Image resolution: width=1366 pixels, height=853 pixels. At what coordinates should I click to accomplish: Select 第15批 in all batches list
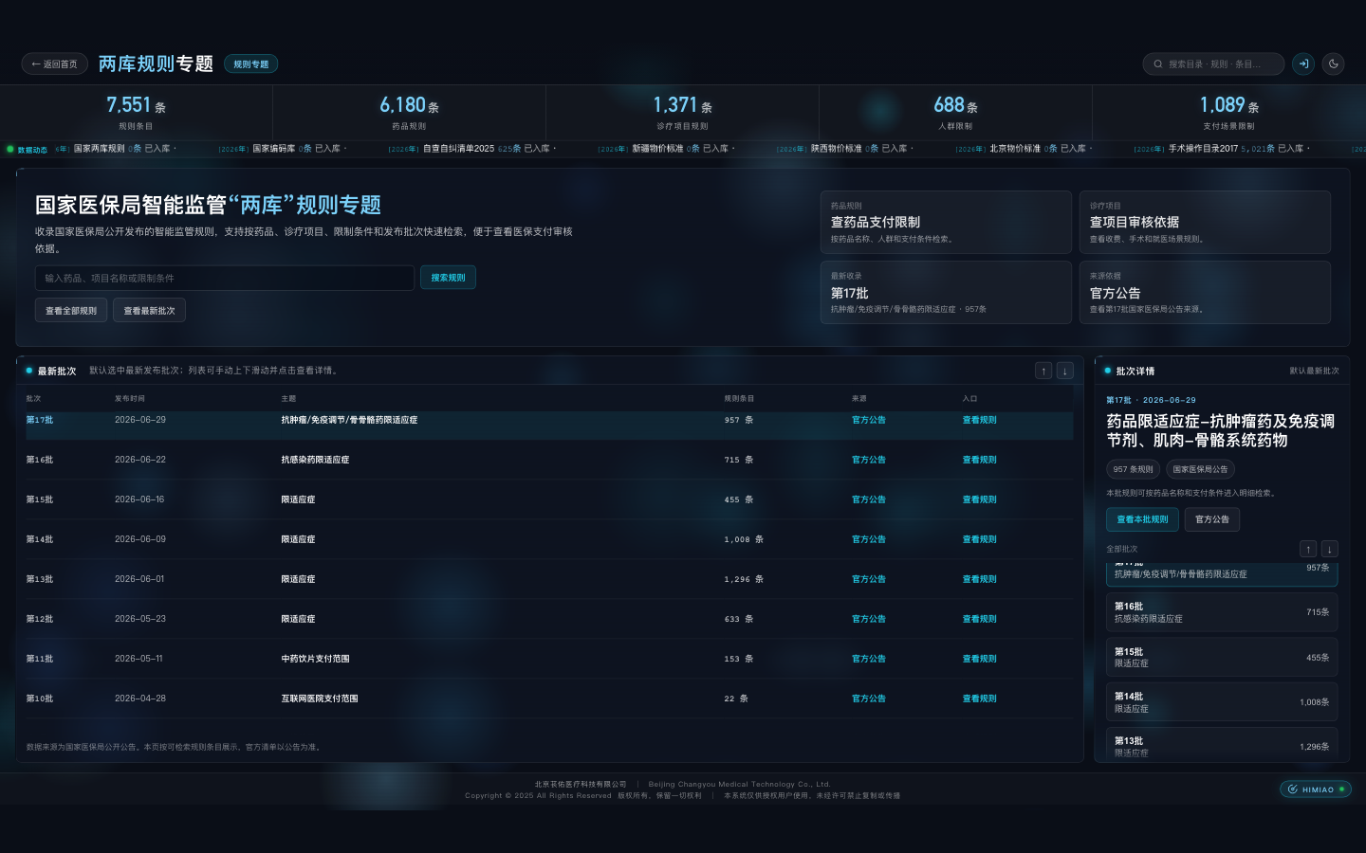[1222, 657]
